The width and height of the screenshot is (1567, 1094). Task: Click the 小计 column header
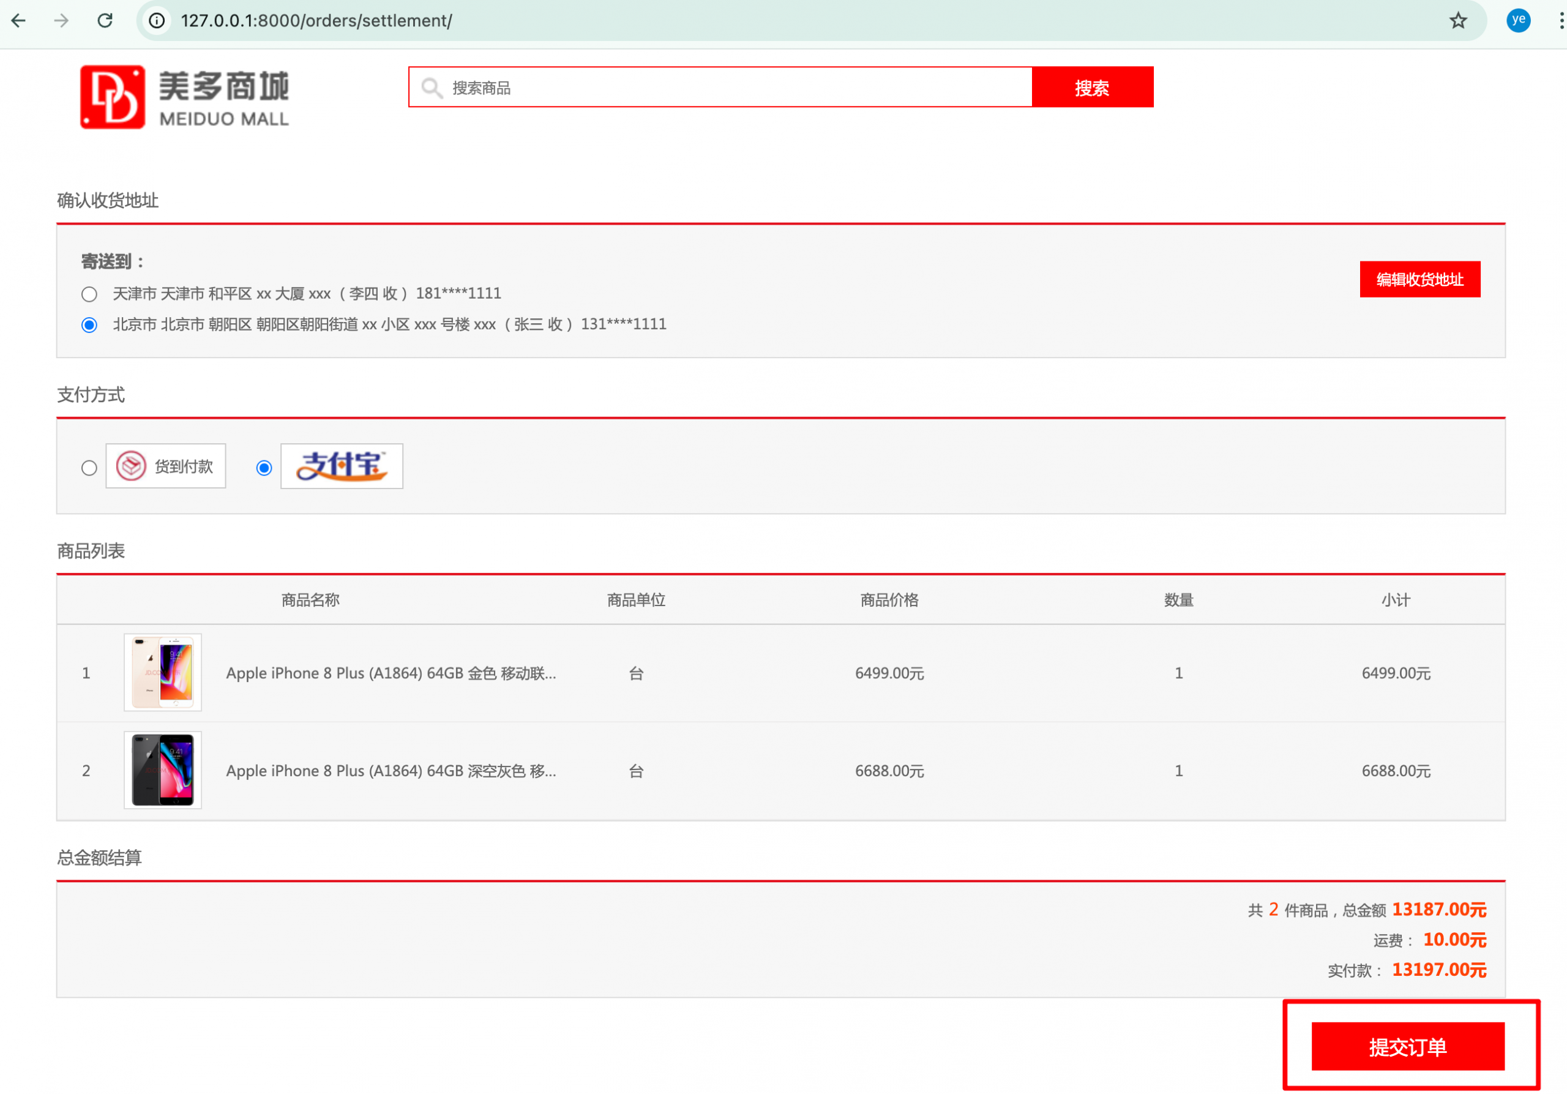click(1396, 600)
